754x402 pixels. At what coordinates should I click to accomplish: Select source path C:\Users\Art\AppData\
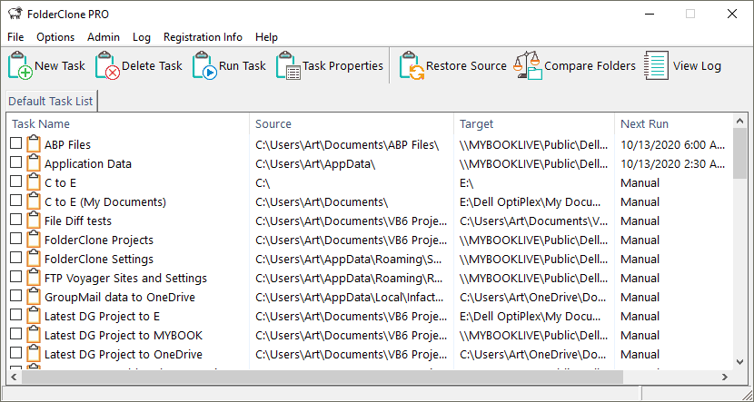(315, 163)
